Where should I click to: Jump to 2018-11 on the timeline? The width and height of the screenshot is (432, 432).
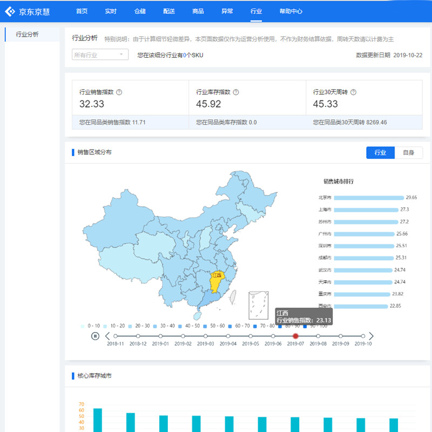pyautogui.click(x=115, y=336)
